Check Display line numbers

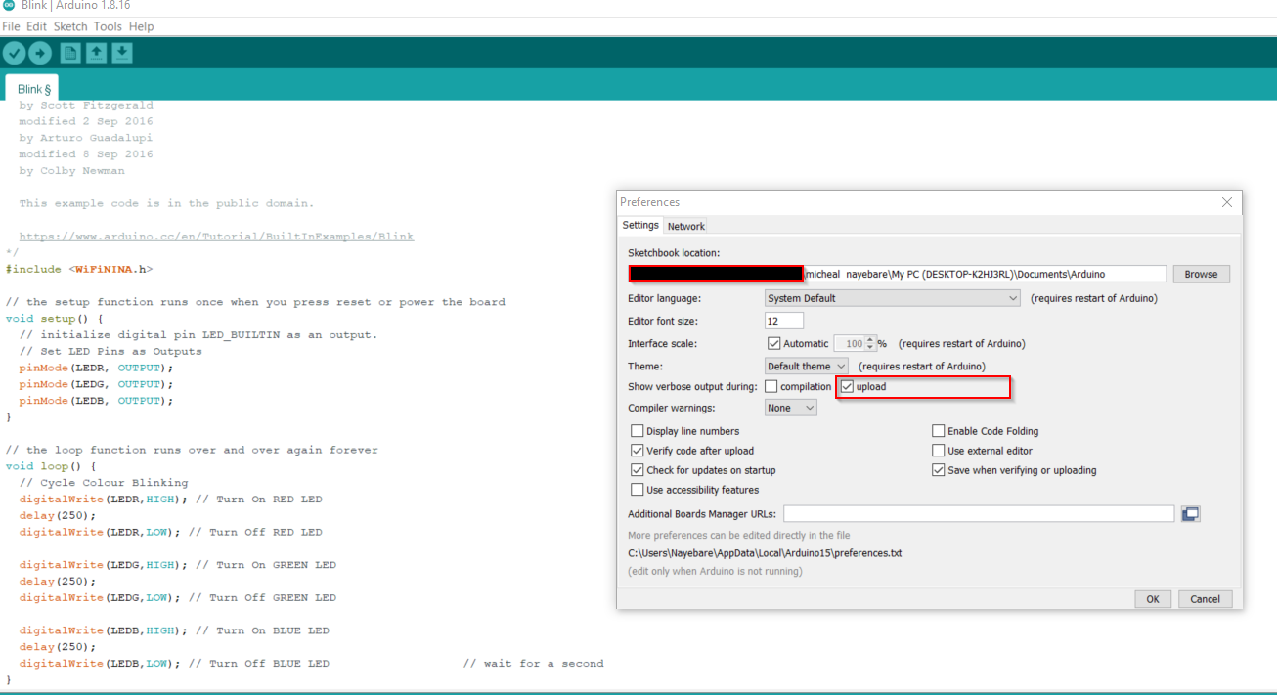click(x=637, y=430)
